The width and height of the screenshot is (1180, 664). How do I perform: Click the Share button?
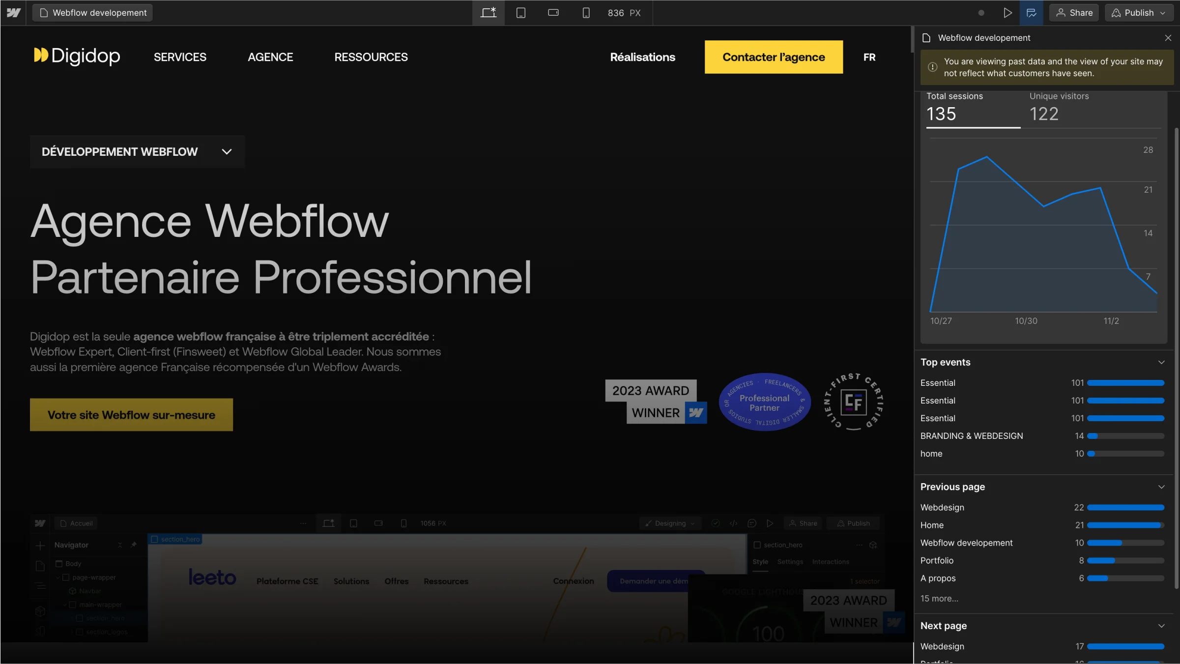1074,13
